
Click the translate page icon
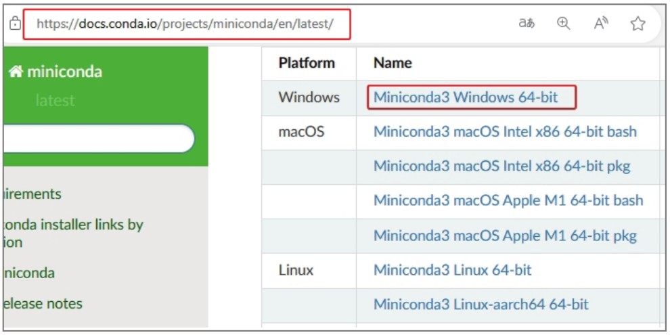(527, 24)
